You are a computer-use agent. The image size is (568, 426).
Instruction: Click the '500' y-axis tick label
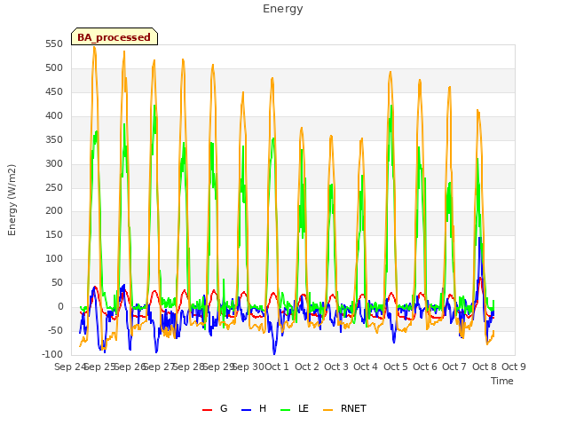pos(54,68)
